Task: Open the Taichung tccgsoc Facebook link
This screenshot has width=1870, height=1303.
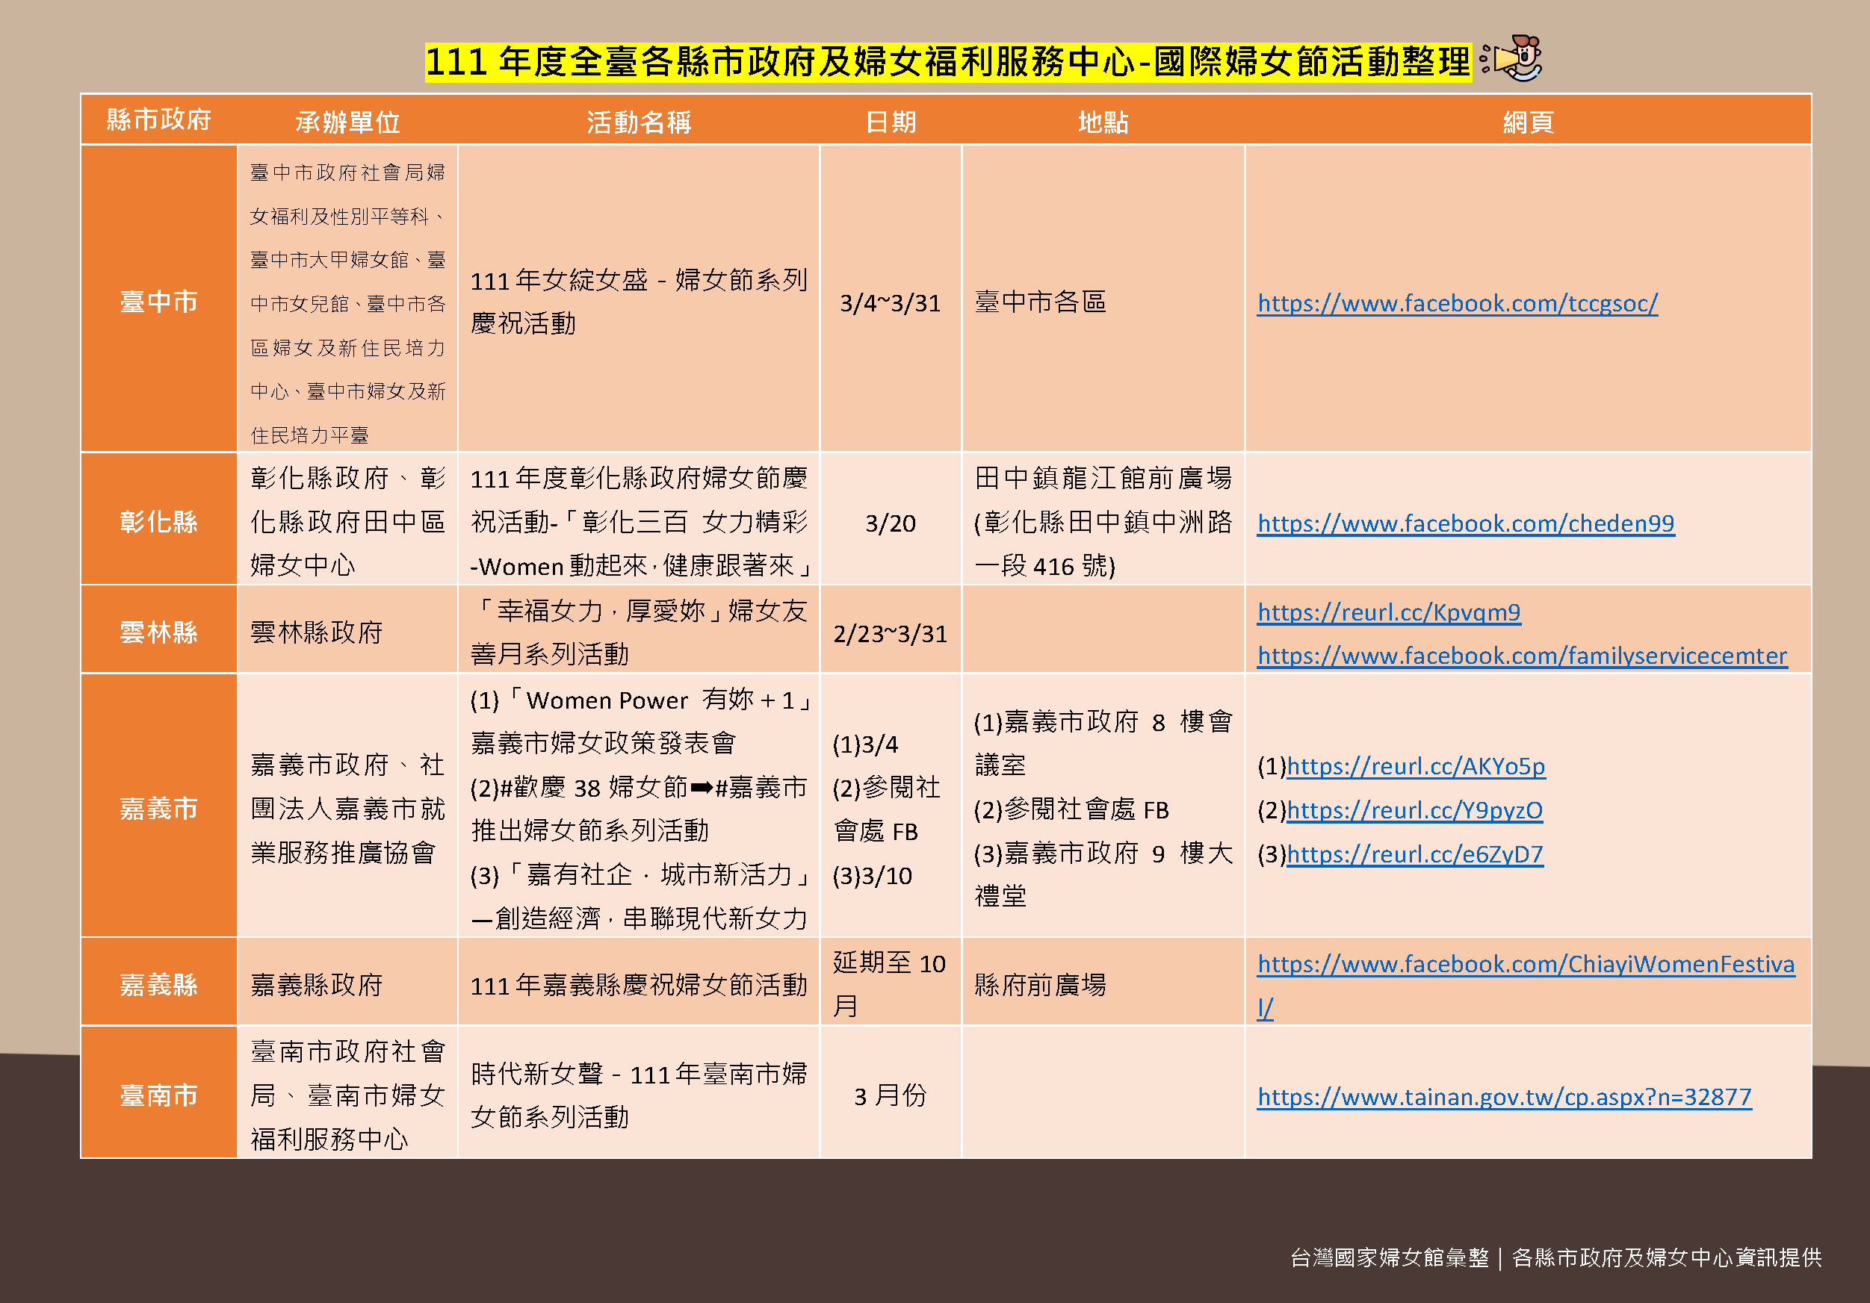Action: pos(1457,304)
